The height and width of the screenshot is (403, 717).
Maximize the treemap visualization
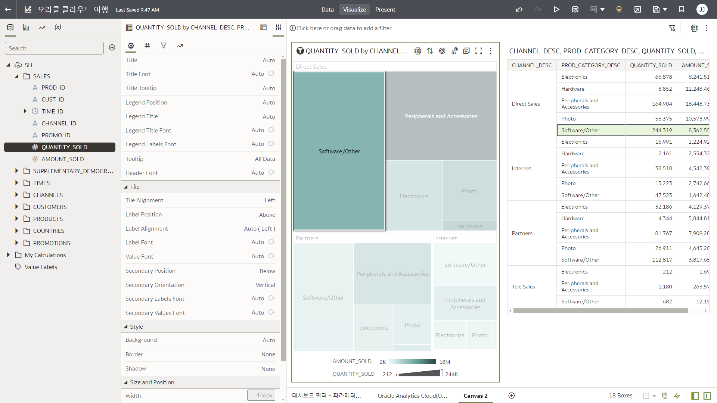[x=478, y=51]
